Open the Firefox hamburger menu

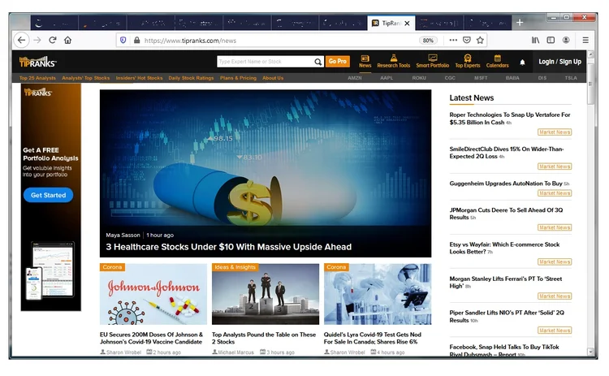pyautogui.click(x=585, y=40)
